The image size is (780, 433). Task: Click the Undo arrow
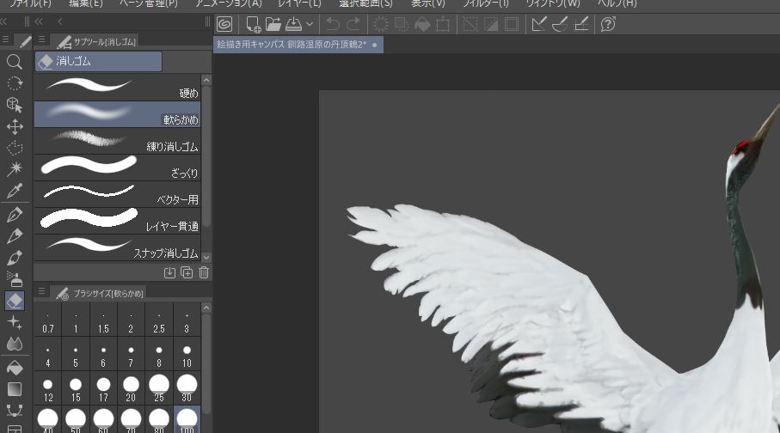point(333,24)
